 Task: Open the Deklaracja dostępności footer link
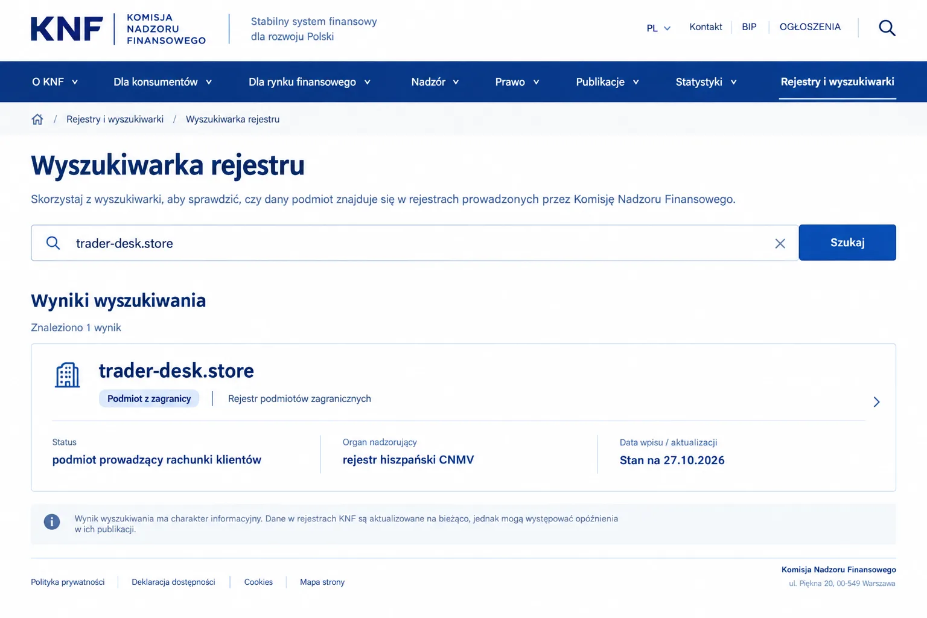[173, 582]
